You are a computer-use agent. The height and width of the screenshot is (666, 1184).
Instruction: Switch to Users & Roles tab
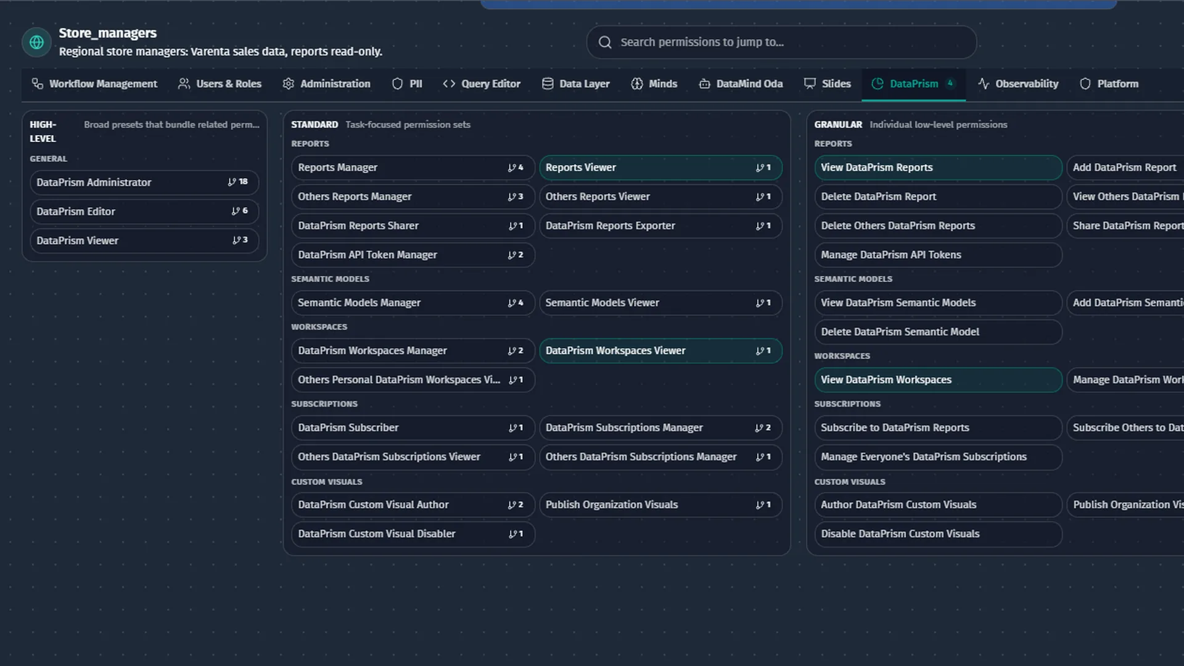click(x=220, y=84)
